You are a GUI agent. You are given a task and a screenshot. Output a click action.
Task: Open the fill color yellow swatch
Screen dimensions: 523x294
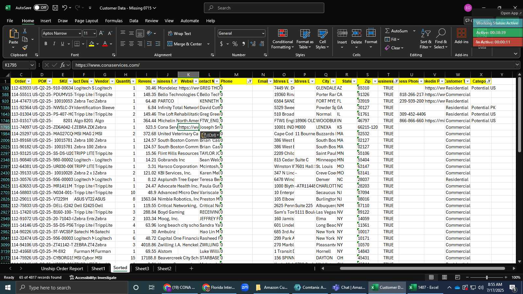[92, 44]
